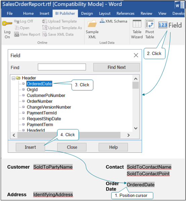
Task: Switch to the Home tab
Action: point(29,13)
